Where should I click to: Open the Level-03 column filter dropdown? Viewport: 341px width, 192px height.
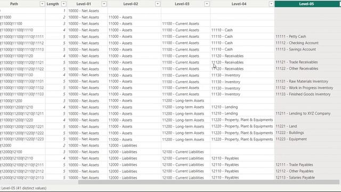pos(207,4)
